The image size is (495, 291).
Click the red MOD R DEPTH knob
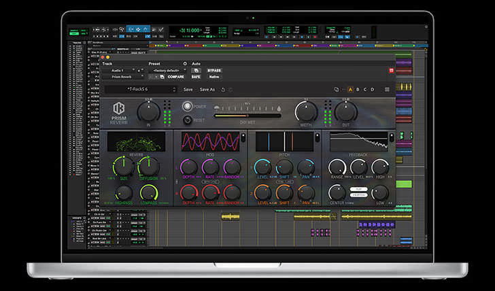189,192
